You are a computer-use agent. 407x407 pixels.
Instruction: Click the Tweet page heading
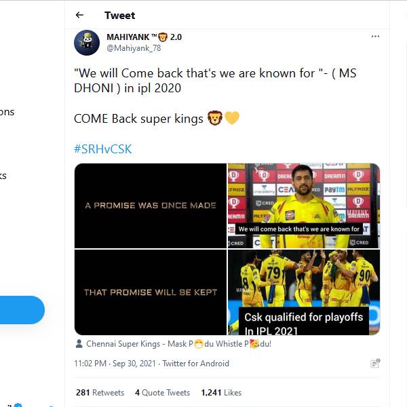point(119,15)
